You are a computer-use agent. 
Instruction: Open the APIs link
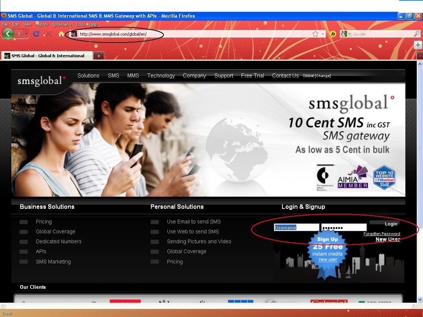click(41, 251)
